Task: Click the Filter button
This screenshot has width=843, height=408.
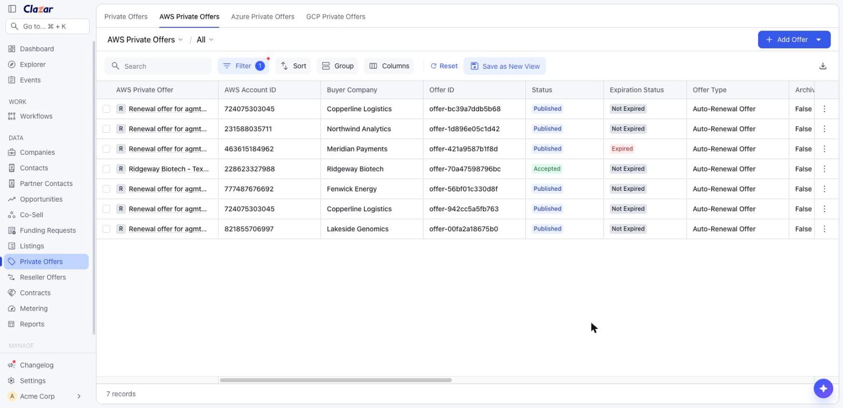Action: click(244, 66)
